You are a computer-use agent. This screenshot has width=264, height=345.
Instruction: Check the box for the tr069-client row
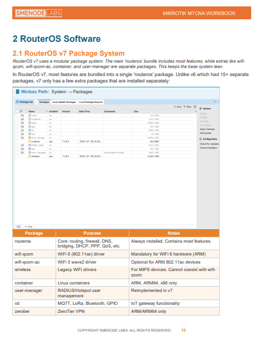point(17,145)
